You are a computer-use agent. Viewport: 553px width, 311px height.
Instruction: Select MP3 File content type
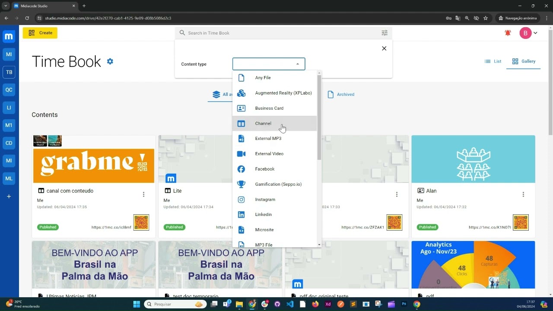[274, 244]
